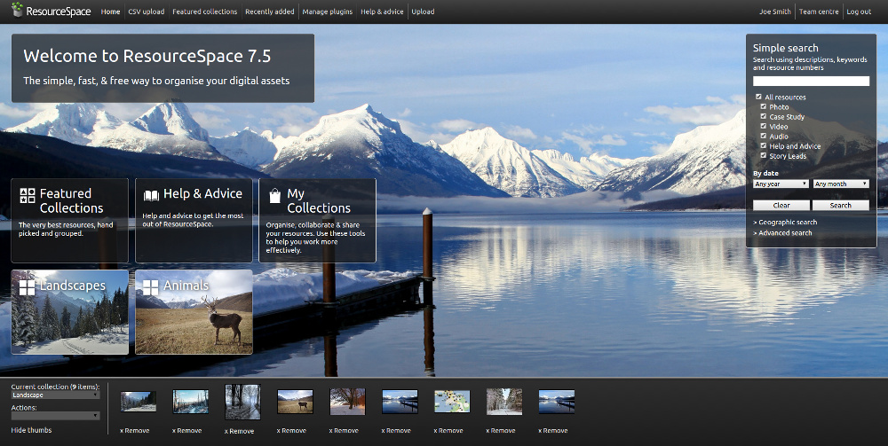This screenshot has height=446, width=888.
Task: Open the Team centre link
Action: [819, 12]
